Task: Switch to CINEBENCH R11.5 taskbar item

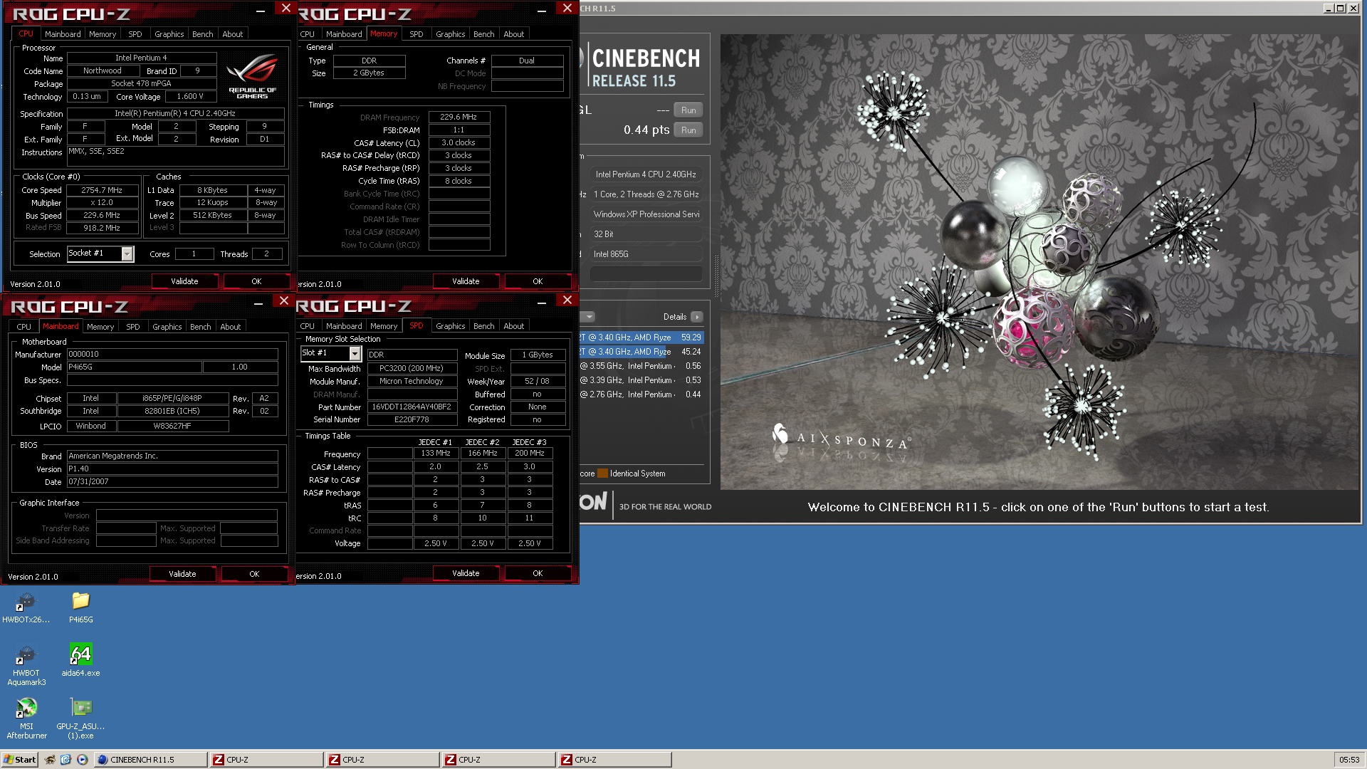Action: point(150,760)
